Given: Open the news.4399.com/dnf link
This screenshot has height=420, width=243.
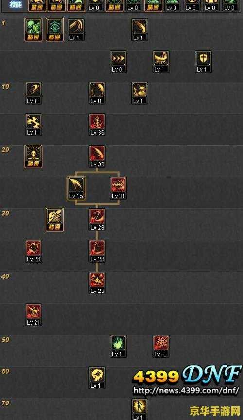Looking at the screenshot, I should click(186, 390).
